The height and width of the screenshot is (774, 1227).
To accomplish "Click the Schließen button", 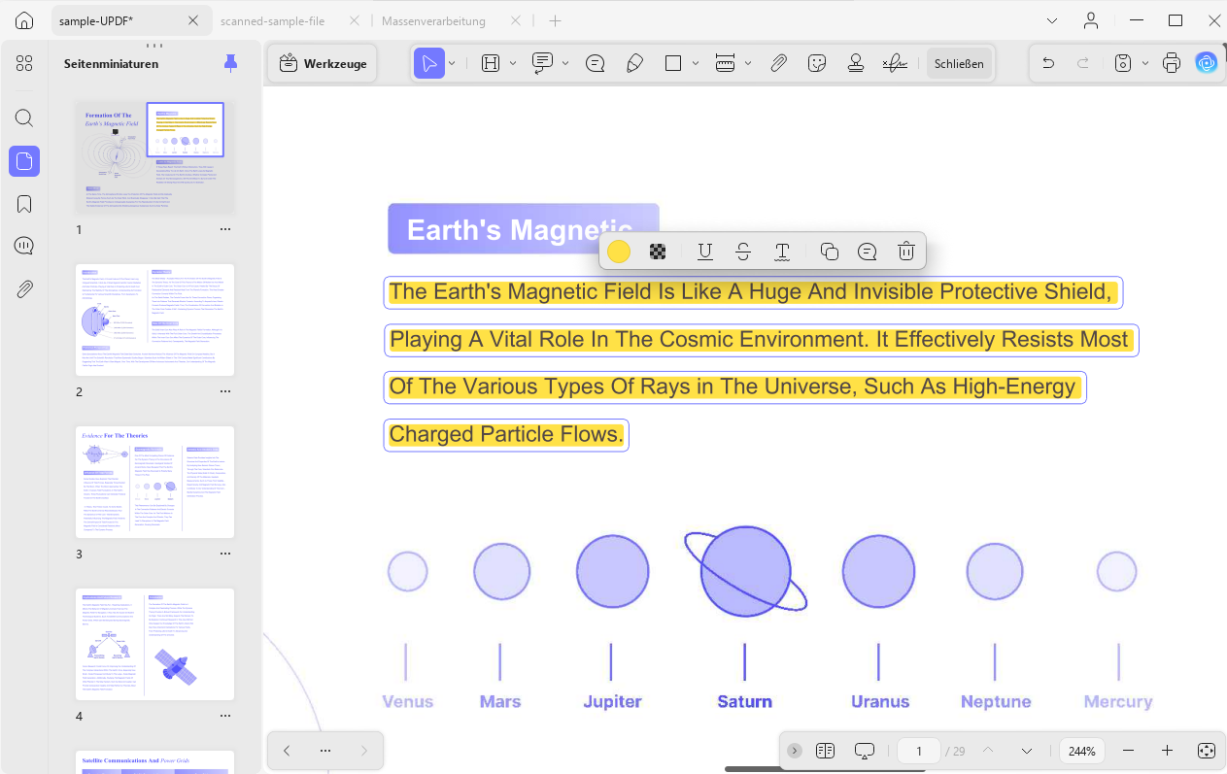I will coord(959,63).
